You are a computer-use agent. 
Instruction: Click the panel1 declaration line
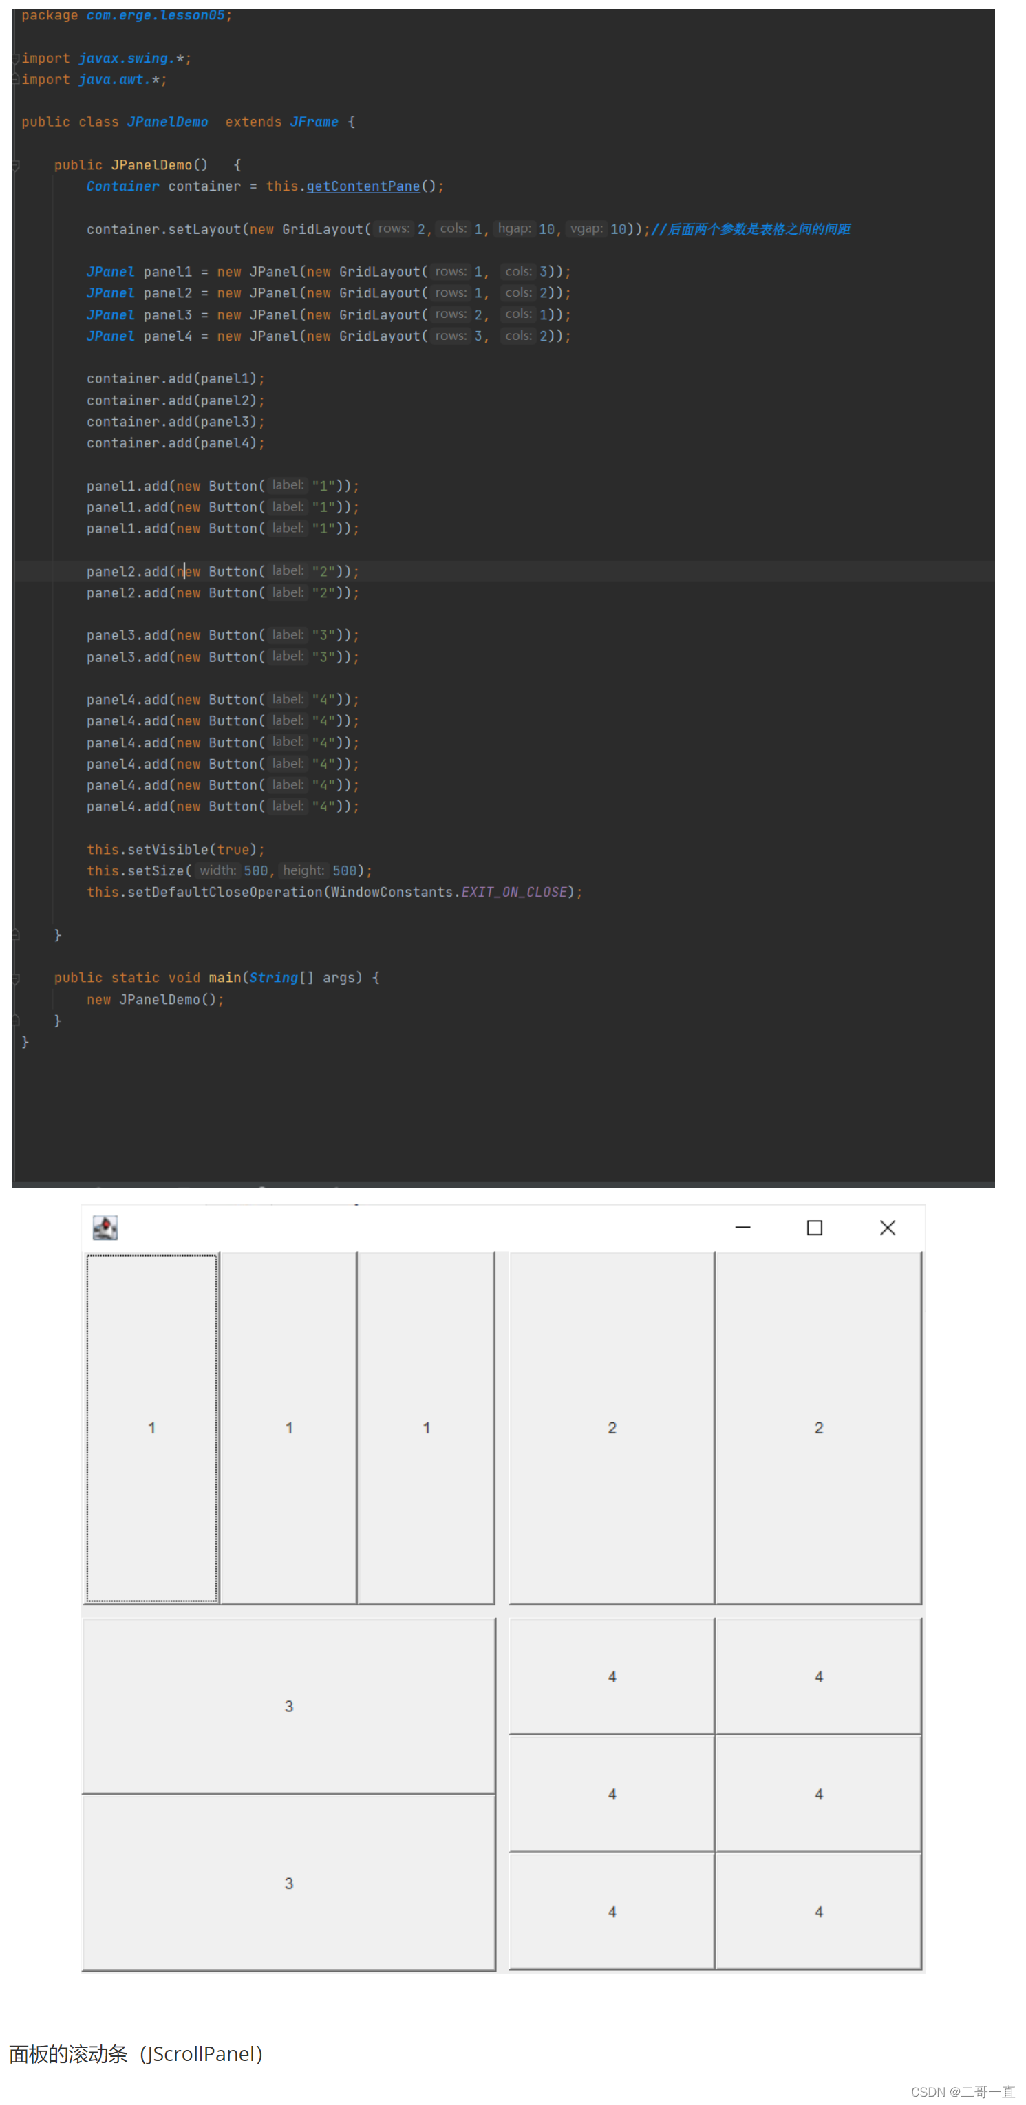[x=328, y=272]
